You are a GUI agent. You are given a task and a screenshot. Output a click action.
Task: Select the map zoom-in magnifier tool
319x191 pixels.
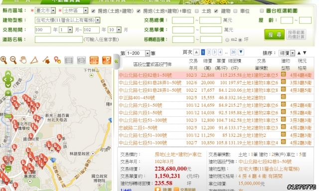(4, 60)
